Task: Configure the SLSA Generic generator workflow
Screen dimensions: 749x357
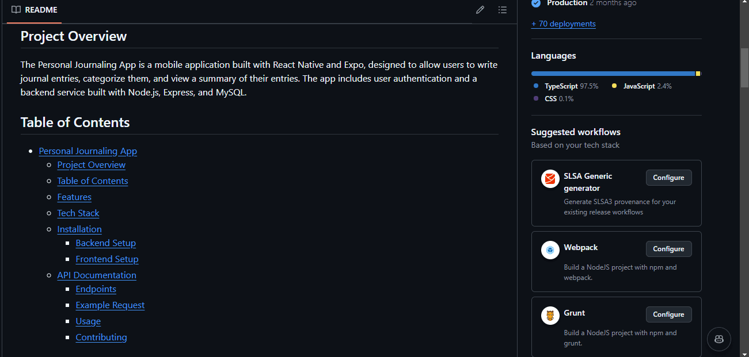Action: coord(668,178)
